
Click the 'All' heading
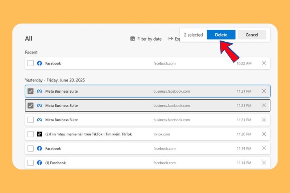29,38
